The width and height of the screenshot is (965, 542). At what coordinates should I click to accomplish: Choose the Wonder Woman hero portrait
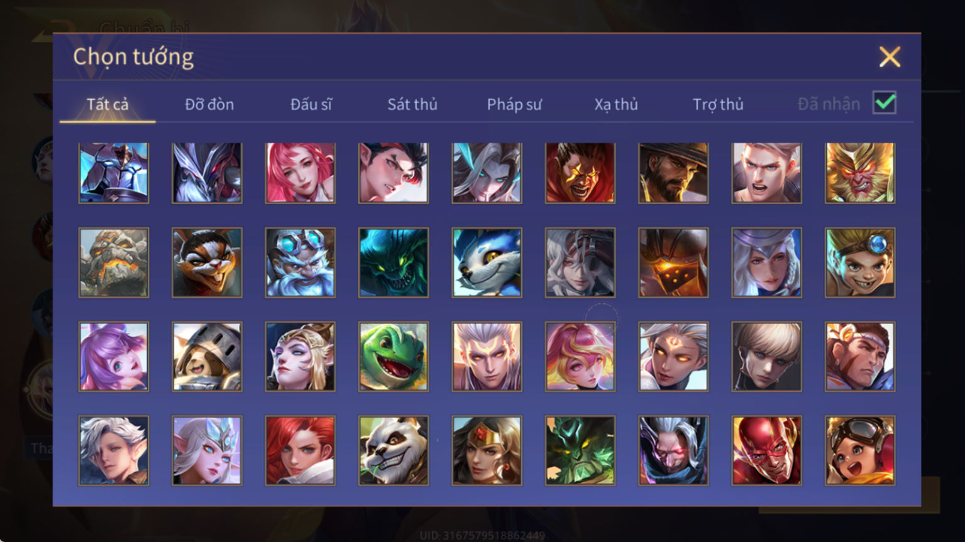(487, 450)
